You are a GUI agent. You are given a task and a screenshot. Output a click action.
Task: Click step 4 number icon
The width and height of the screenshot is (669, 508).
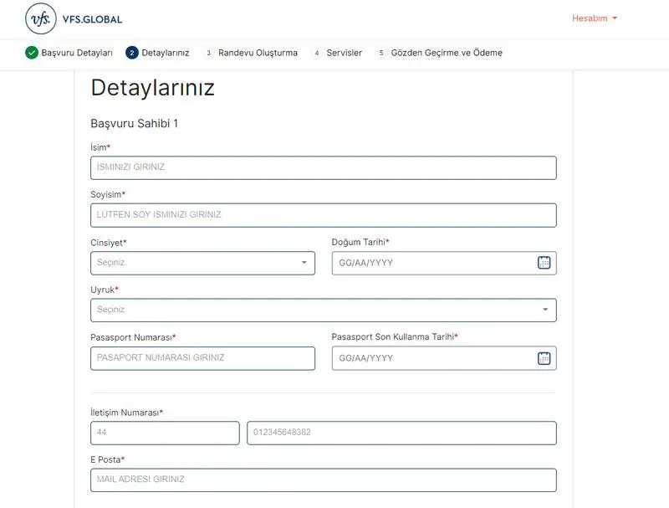317,53
